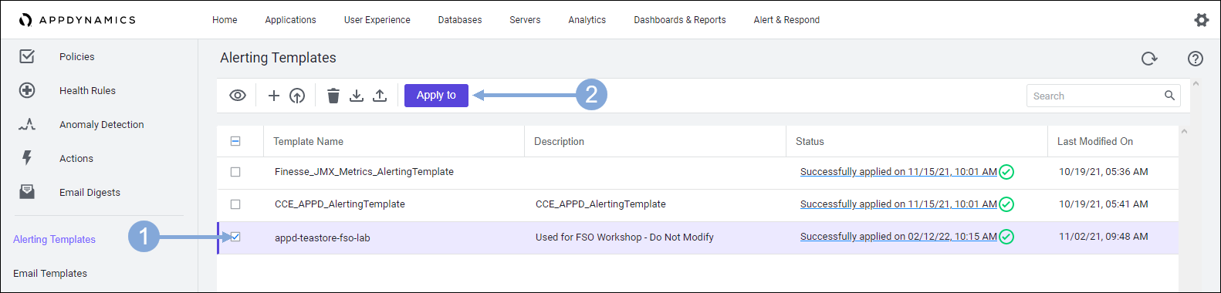This screenshot has width=1221, height=293.
Task: Open status link for appd-teastore-fso-lab
Action: tap(898, 237)
